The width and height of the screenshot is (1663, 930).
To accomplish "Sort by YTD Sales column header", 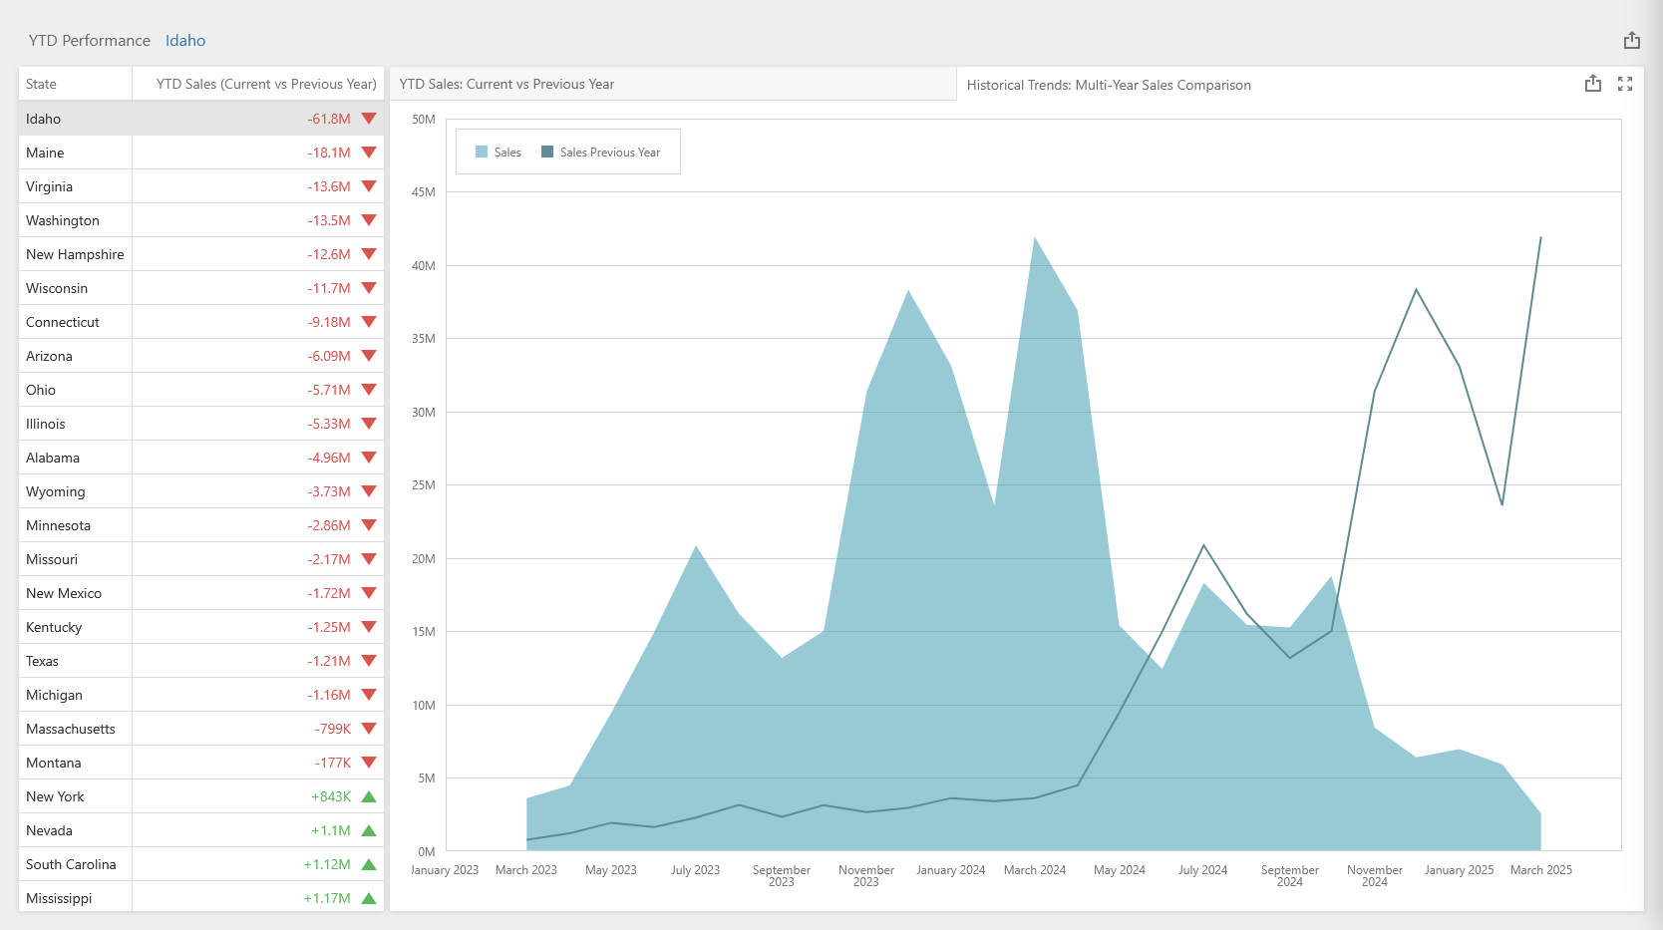I will pos(265,84).
